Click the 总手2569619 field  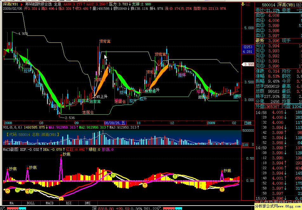pos(268,86)
